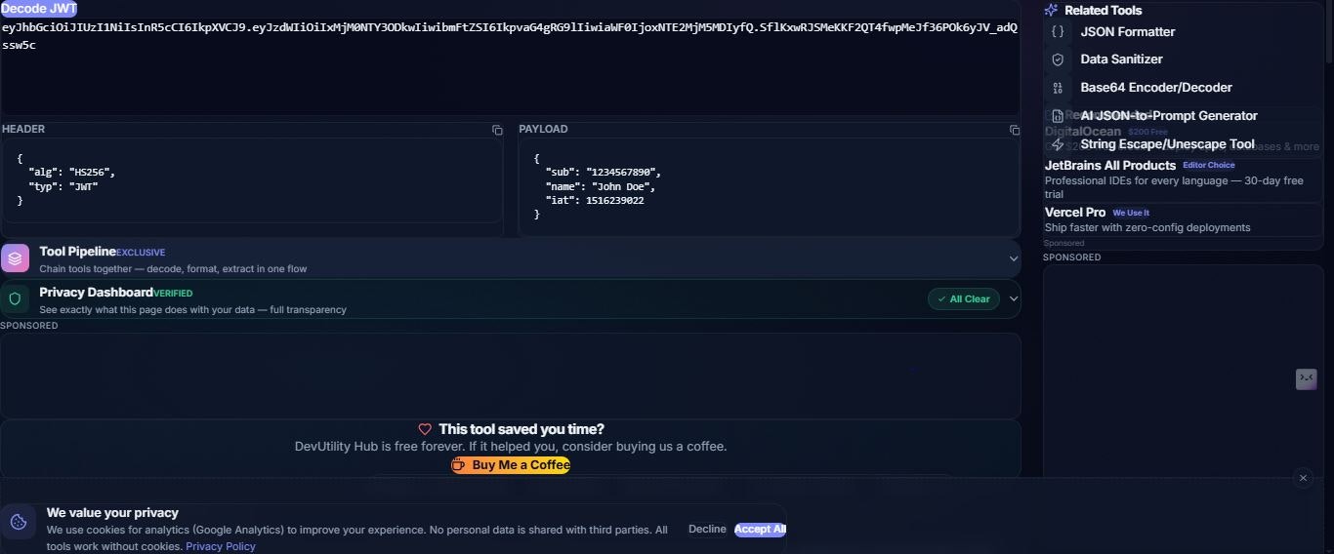Click the sidebar sponsored ad face icon
The image size is (1334, 554).
click(1307, 379)
